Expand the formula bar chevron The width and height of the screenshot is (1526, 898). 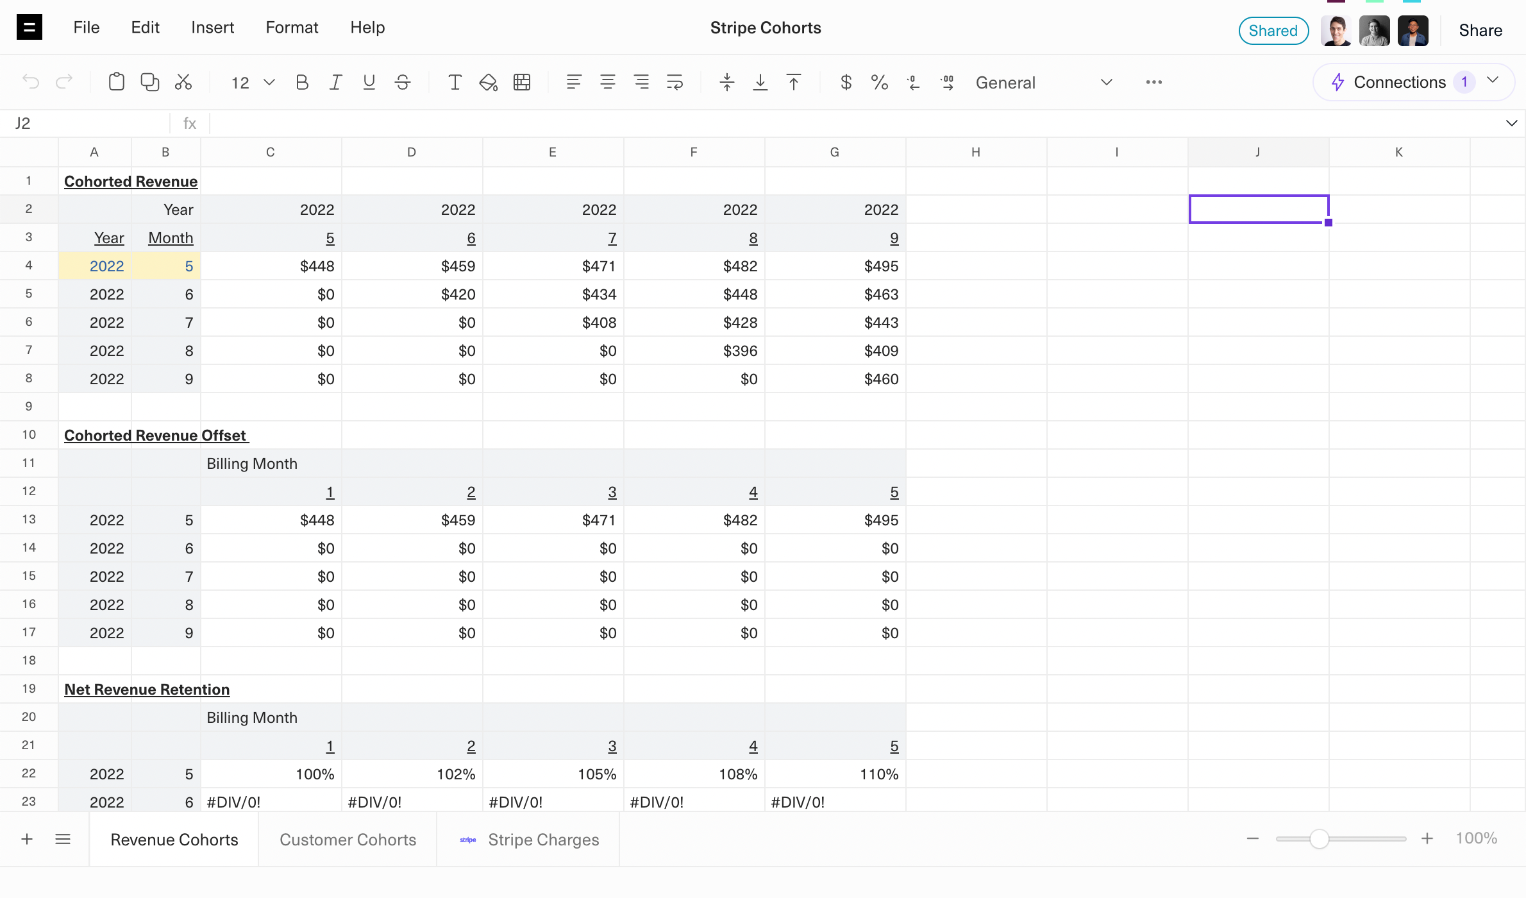click(x=1511, y=123)
